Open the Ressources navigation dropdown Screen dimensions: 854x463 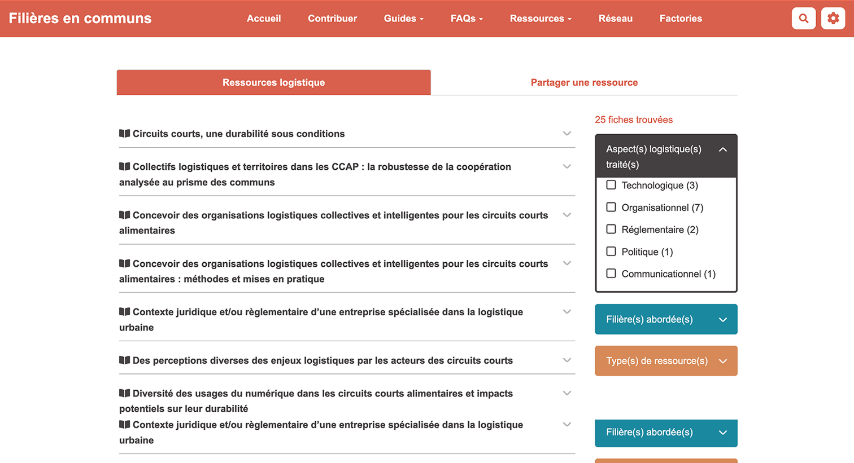(x=540, y=19)
